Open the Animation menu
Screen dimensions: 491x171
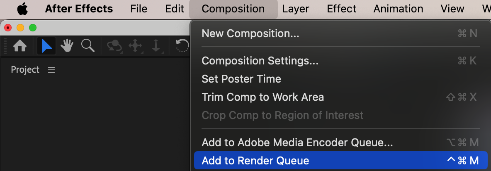pyautogui.click(x=398, y=9)
